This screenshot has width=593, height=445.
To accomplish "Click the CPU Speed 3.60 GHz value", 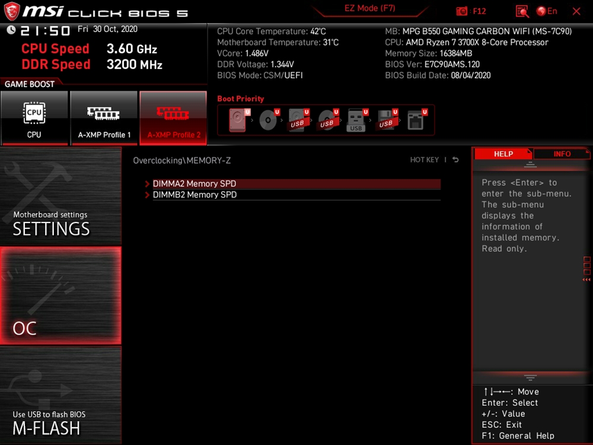I will 132,49.
